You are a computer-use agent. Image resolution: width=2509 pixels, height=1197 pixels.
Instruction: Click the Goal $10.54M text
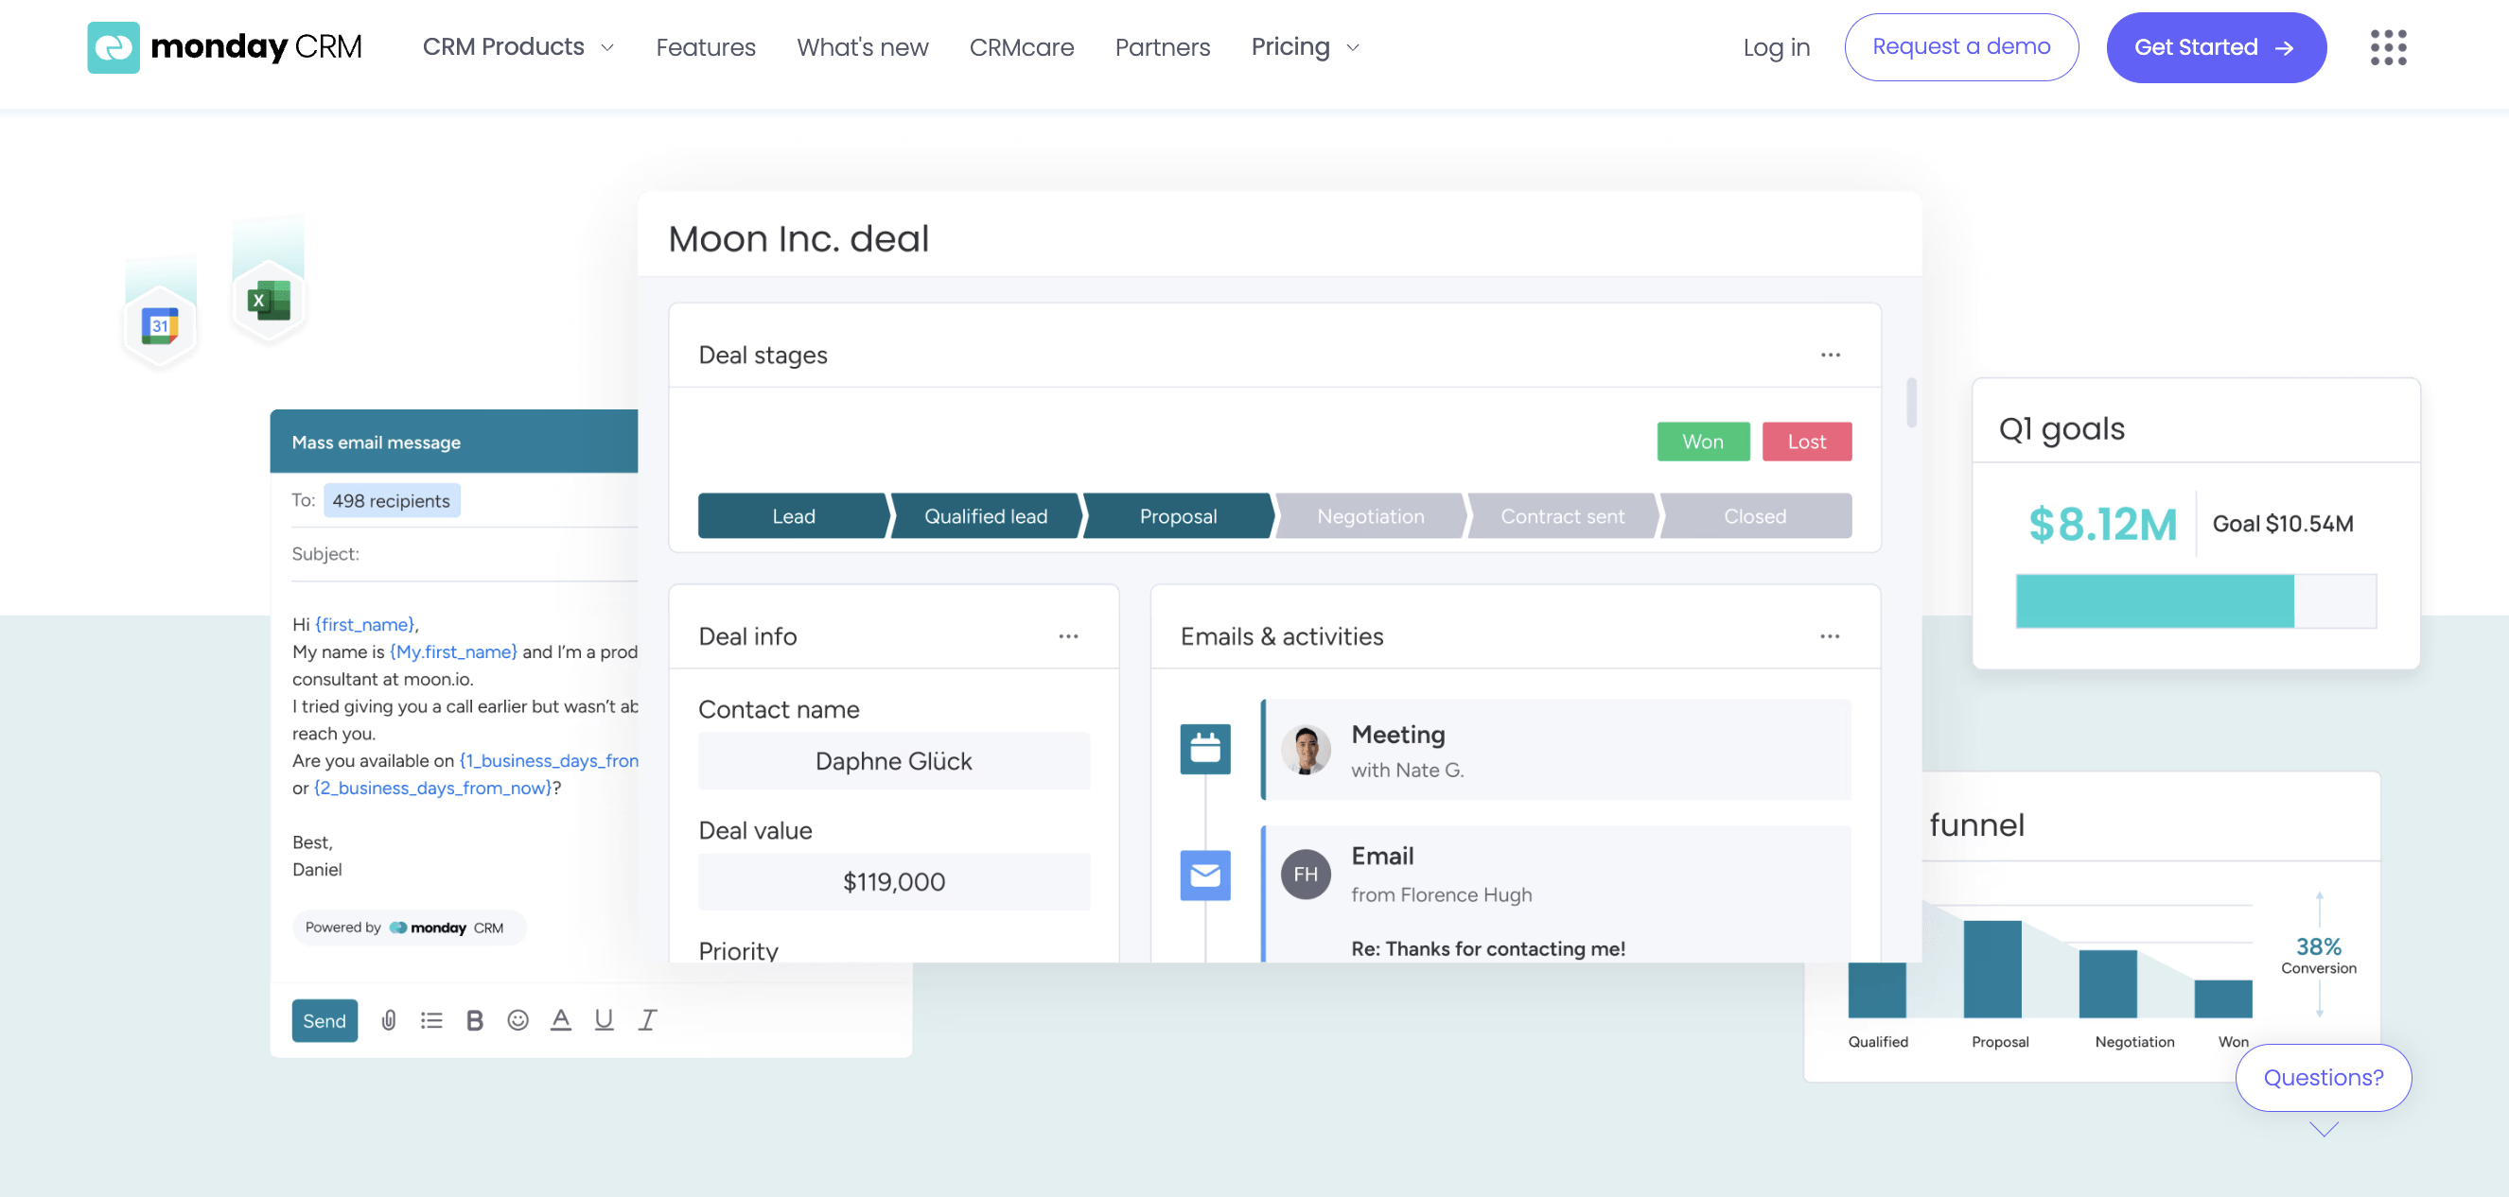(x=2282, y=524)
